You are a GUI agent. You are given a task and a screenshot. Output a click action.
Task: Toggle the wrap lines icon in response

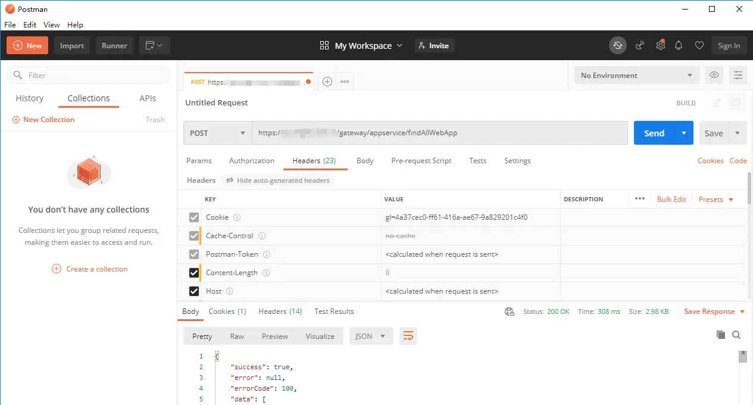click(x=408, y=336)
